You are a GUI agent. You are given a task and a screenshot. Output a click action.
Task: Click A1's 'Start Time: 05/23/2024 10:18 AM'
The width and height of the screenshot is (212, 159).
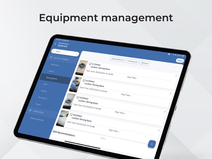[99, 73]
